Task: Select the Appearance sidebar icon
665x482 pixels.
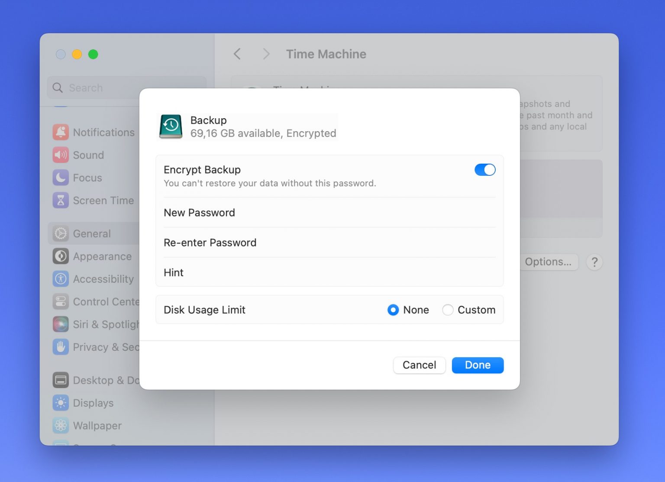Action: pos(61,256)
